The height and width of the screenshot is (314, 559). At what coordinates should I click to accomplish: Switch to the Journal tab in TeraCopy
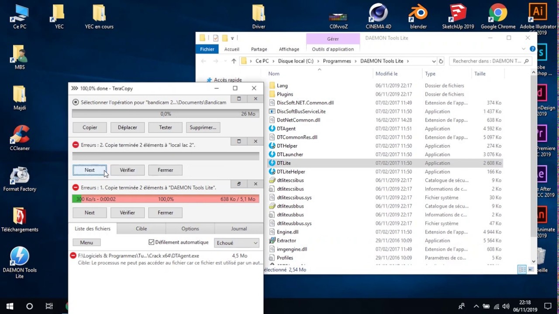[239, 229]
